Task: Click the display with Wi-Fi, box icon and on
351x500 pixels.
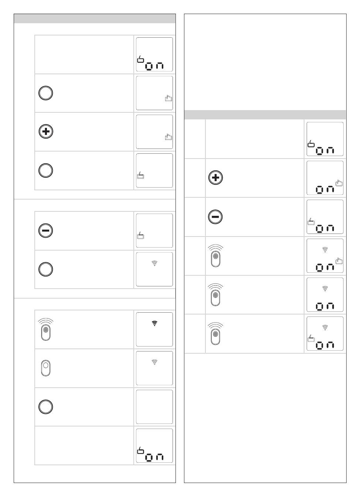Action: (x=325, y=333)
